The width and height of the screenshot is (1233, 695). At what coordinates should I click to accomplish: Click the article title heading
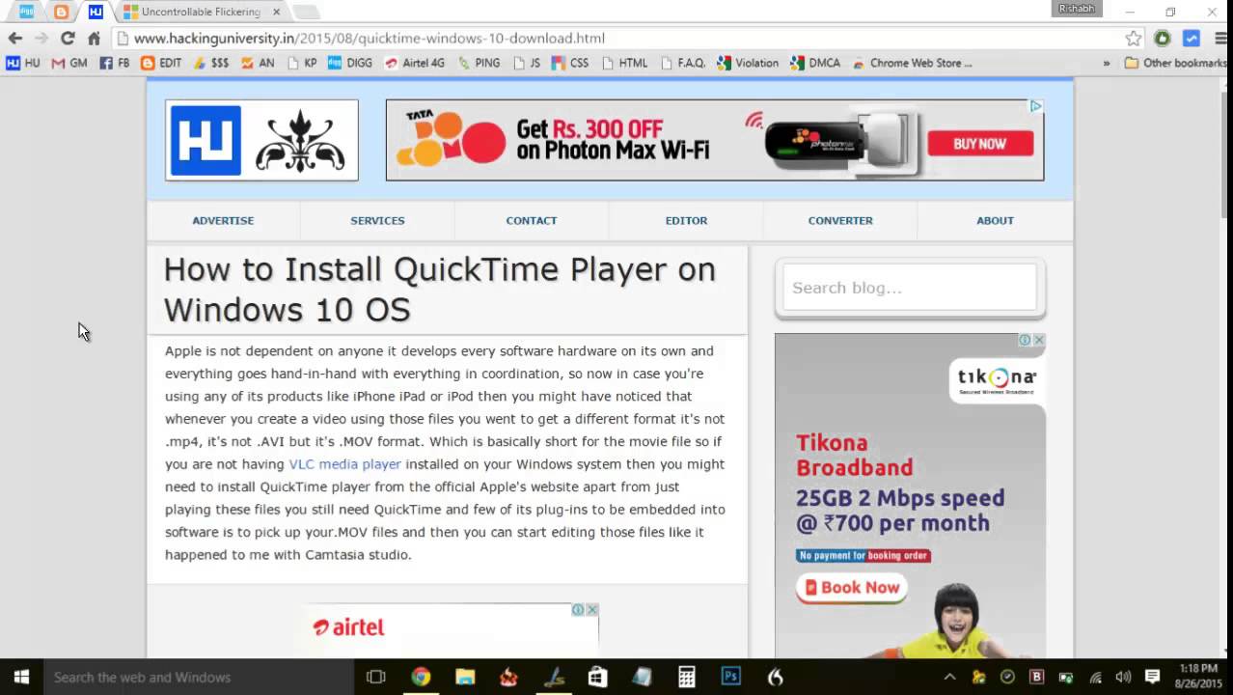tap(440, 289)
